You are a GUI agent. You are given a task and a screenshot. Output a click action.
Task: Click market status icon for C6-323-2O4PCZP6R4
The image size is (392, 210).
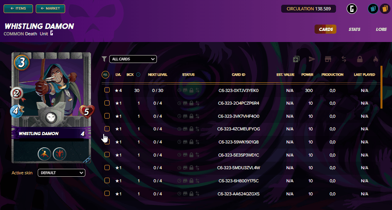coord(185,103)
